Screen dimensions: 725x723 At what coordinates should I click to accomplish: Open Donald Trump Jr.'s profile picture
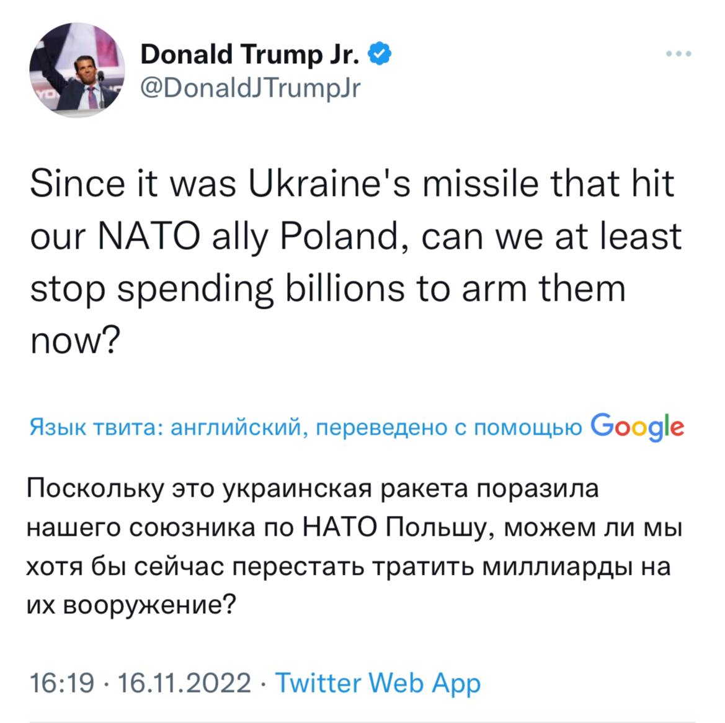pos(77,69)
